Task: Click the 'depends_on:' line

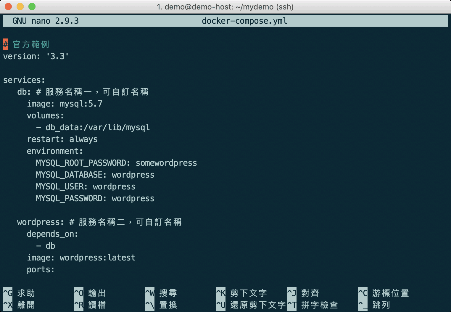Action: [x=52, y=234]
